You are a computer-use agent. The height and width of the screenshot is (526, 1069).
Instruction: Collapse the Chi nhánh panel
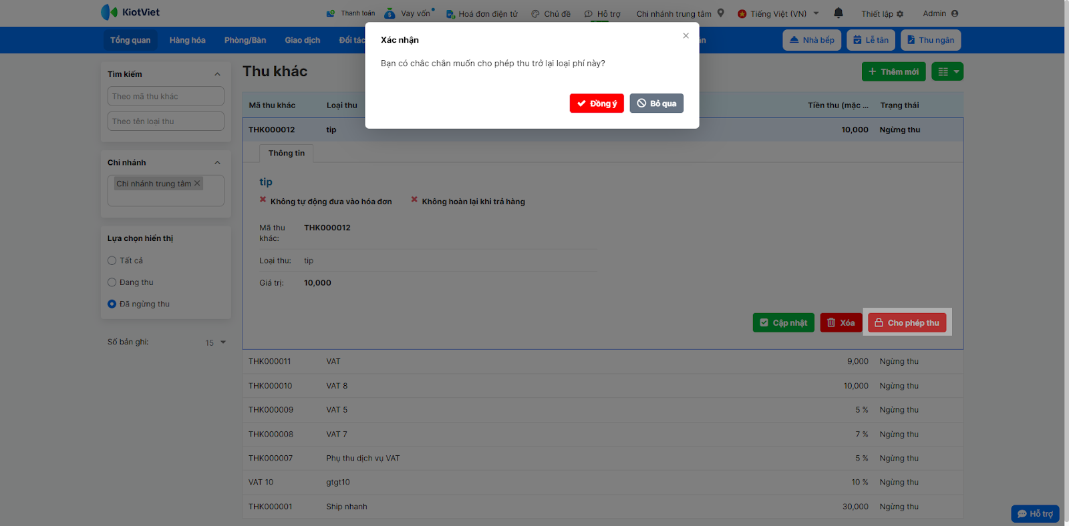tap(217, 163)
